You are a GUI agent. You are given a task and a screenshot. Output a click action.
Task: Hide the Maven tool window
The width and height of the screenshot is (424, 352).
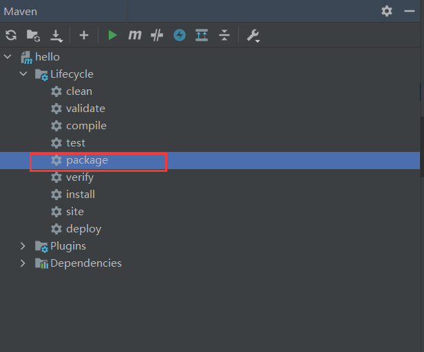pos(410,11)
